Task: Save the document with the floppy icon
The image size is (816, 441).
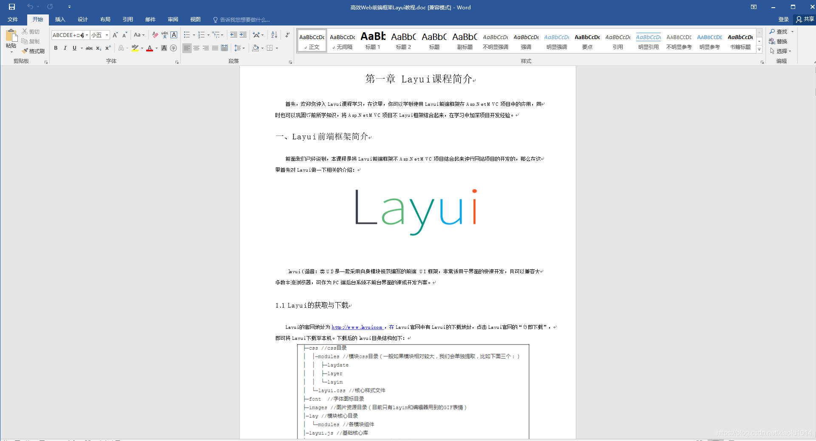Action: click(x=12, y=7)
